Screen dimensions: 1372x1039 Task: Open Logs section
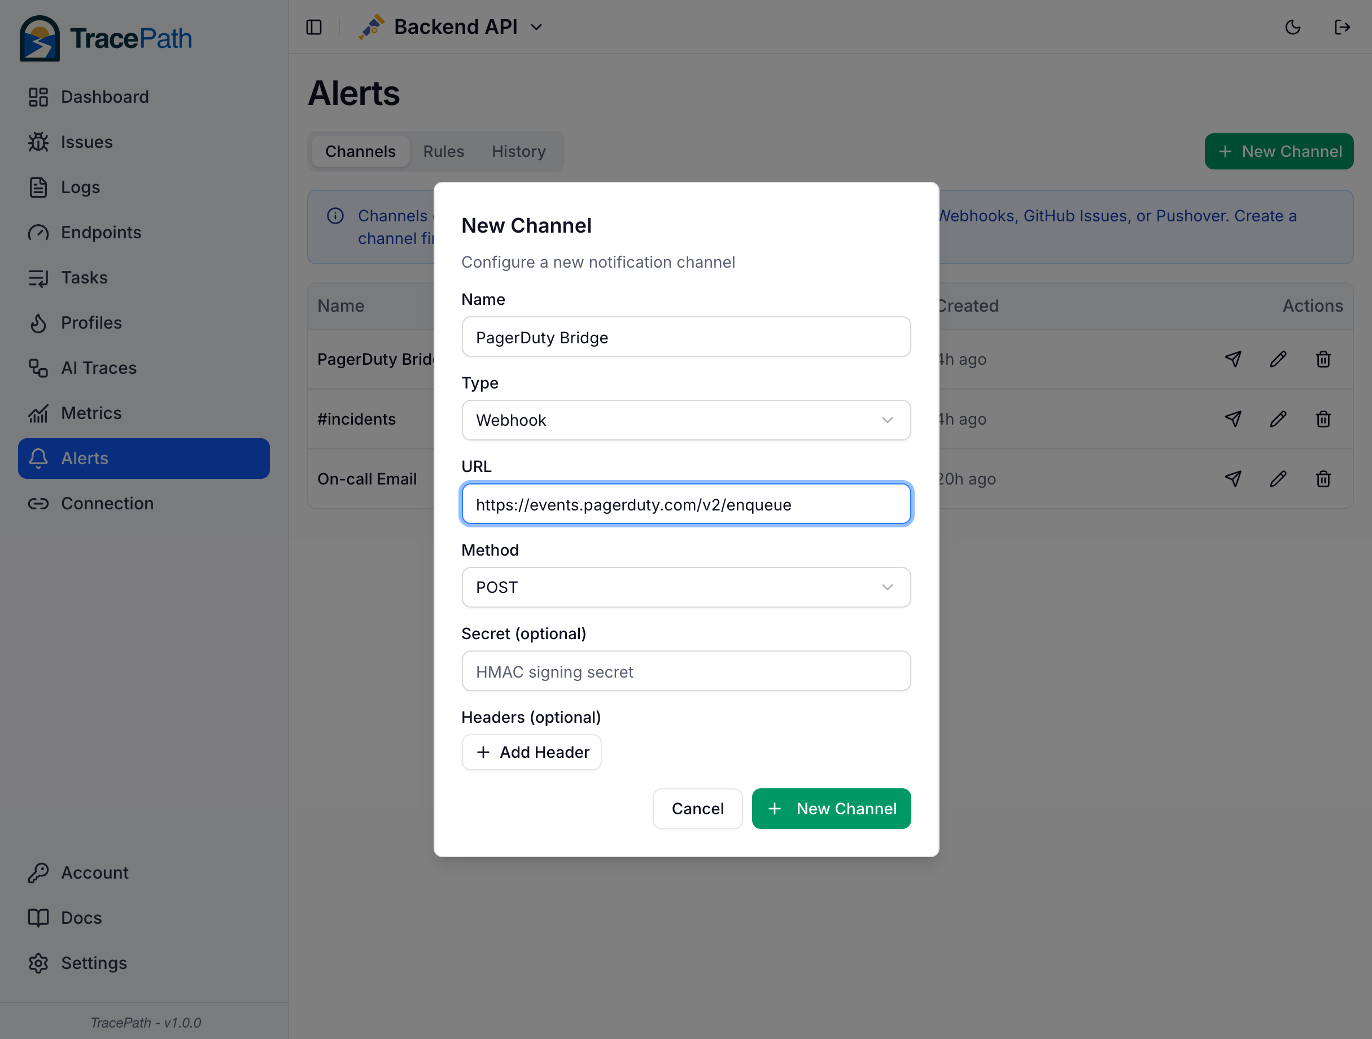[144, 187]
